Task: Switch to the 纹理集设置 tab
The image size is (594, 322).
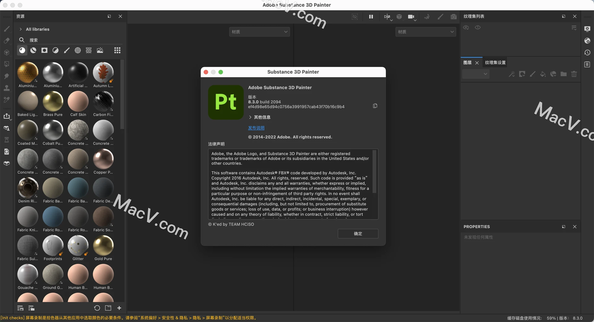Action: (x=495, y=62)
